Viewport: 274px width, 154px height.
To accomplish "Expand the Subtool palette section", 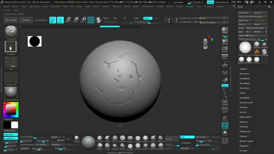I will (243, 69).
